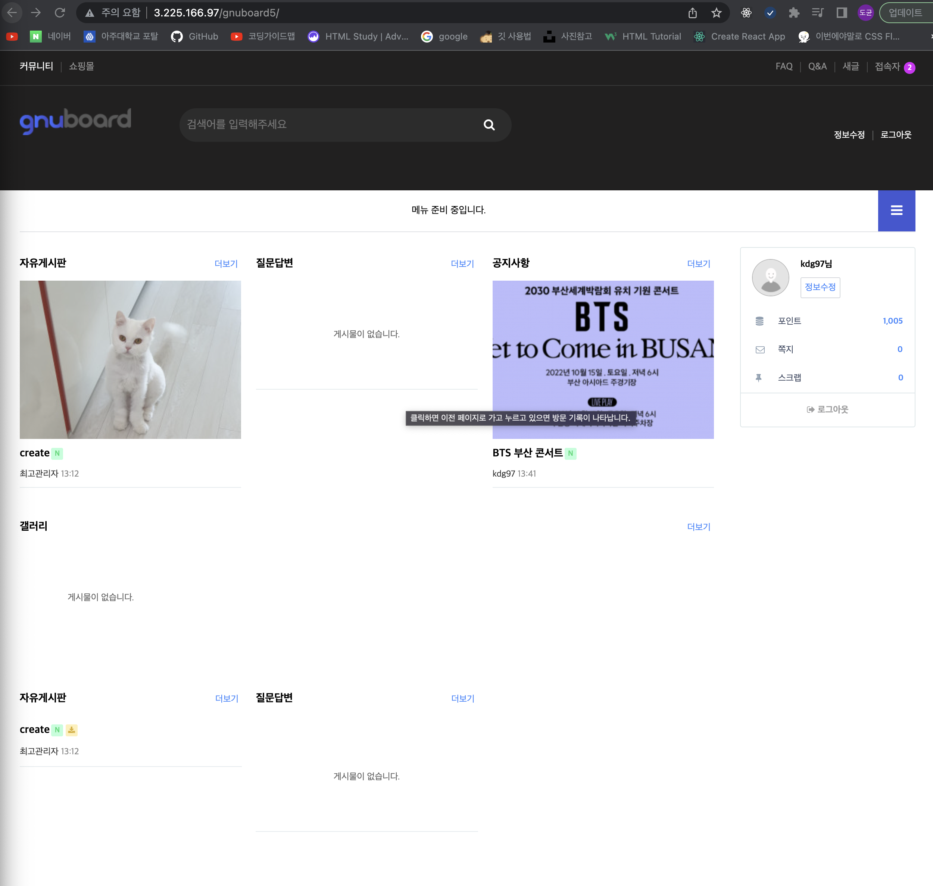Open the GitHub bookmark

click(194, 36)
